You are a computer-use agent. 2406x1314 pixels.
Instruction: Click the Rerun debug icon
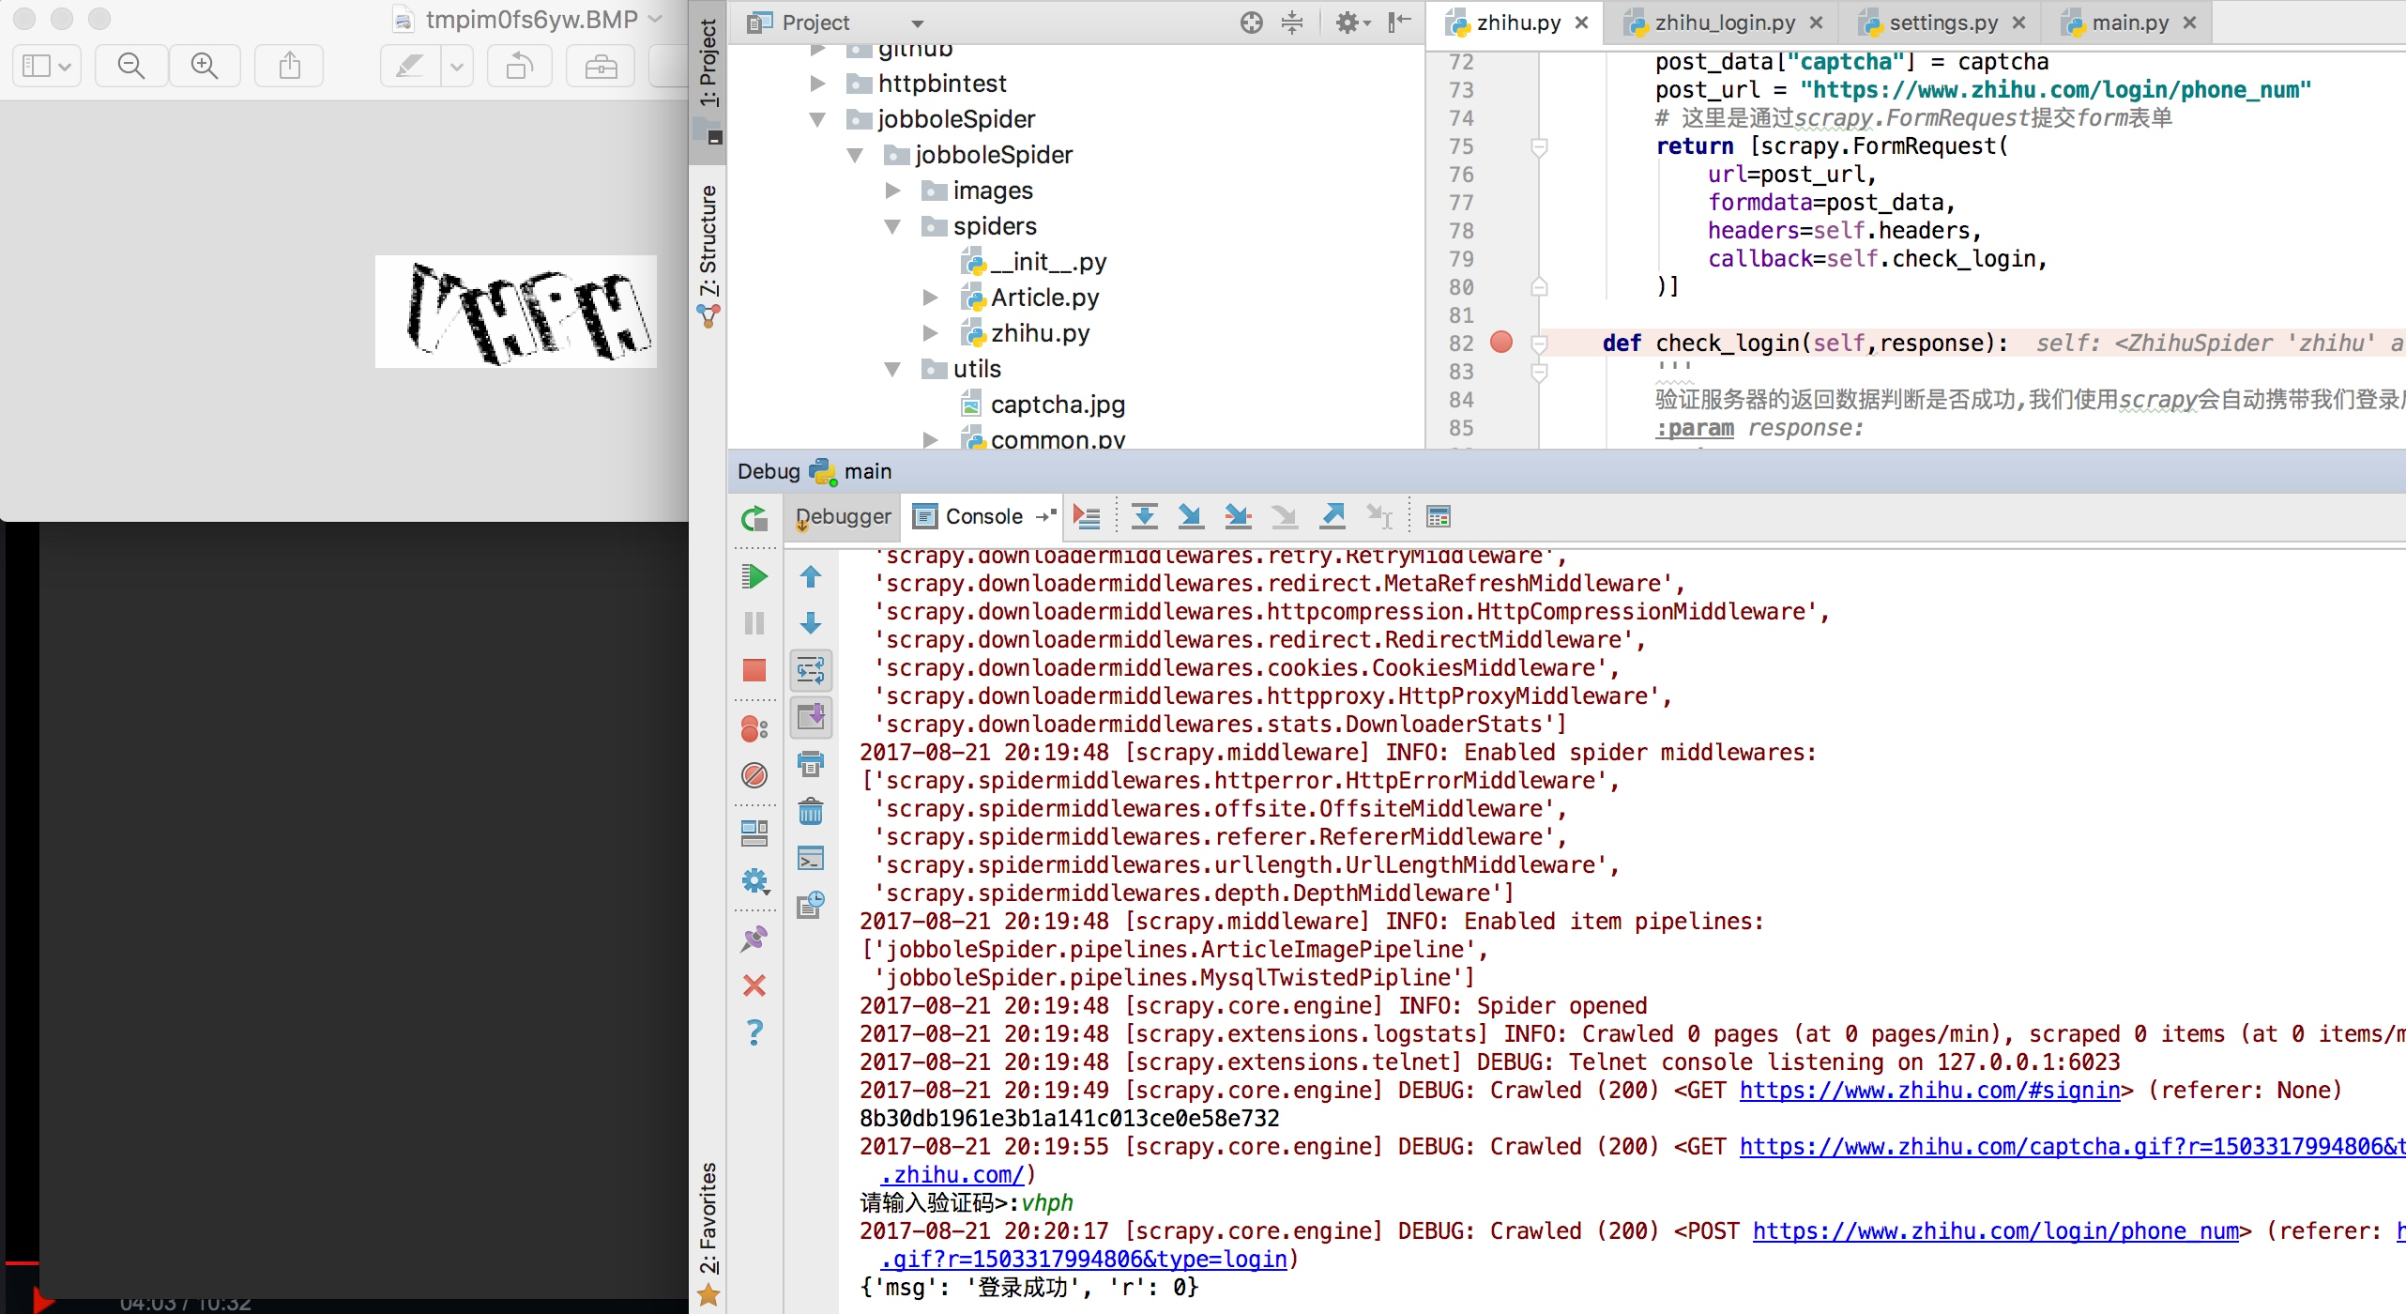point(754,518)
